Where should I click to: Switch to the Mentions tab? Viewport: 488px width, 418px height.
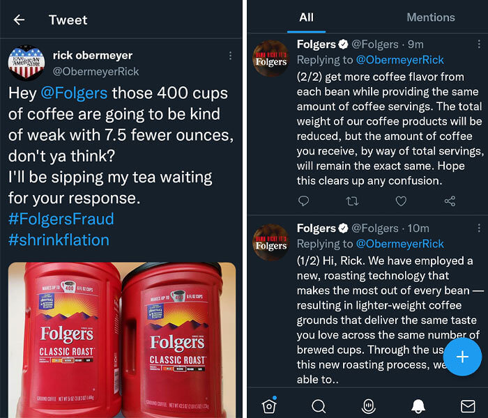coord(430,17)
